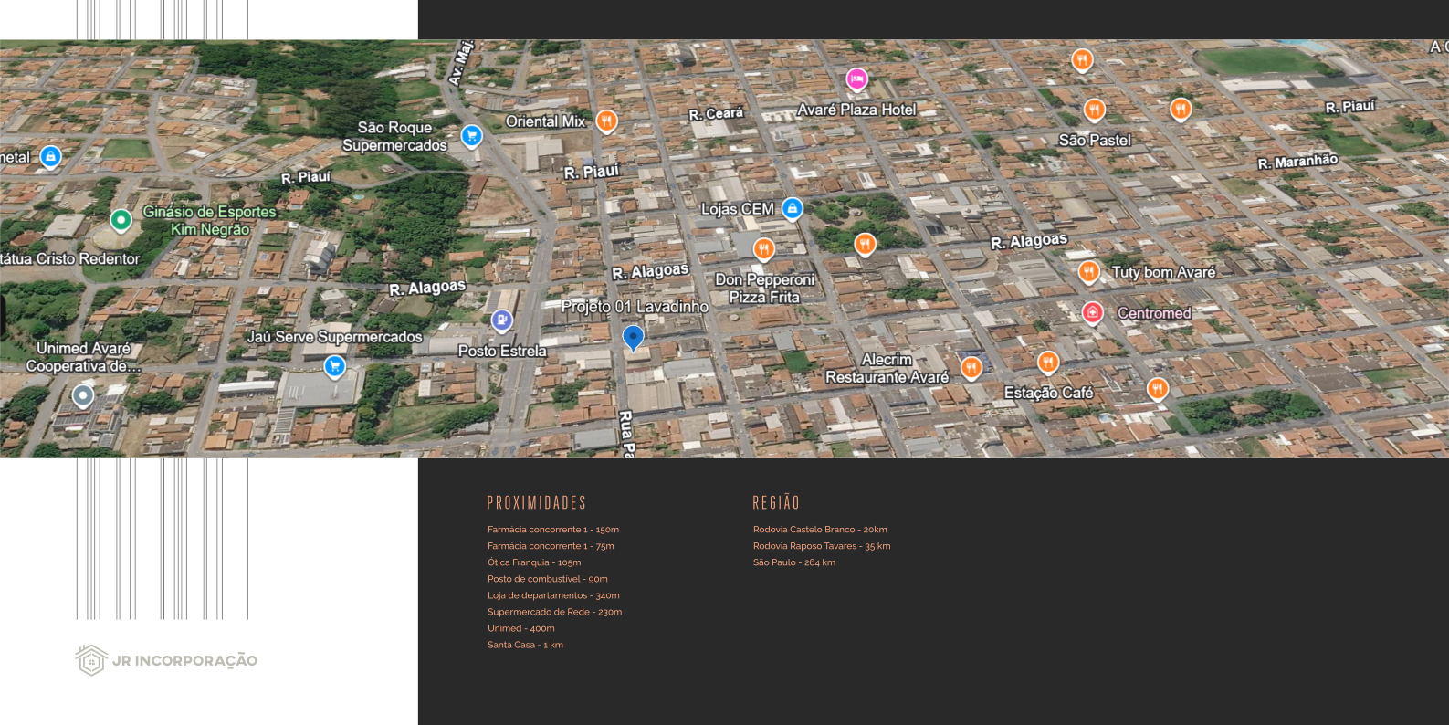
Task: Click 'Ótica Franquia - 105m' entry
Action: pos(534,562)
